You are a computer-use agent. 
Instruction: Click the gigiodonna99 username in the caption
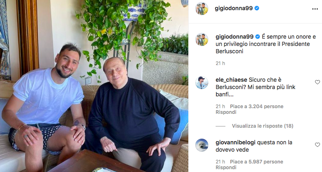pos(235,37)
